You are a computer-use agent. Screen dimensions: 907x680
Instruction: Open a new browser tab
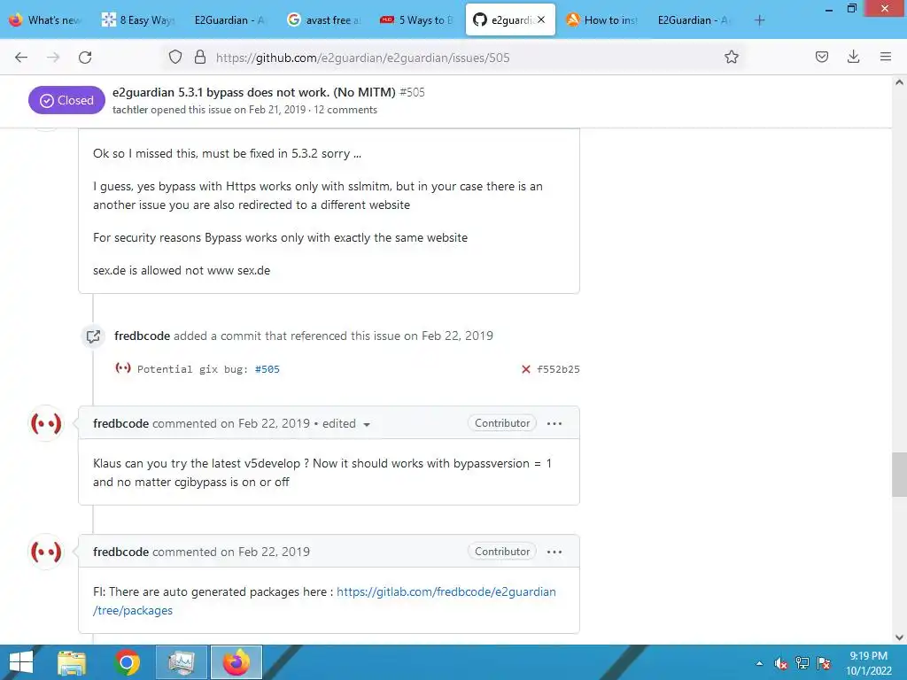759,20
